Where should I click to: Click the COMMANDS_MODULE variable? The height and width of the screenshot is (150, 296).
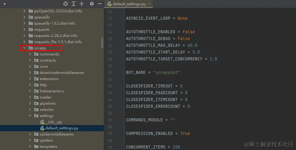144,120
